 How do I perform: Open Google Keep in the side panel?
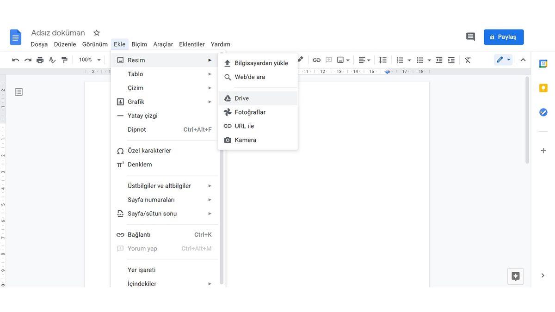(x=543, y=88)
